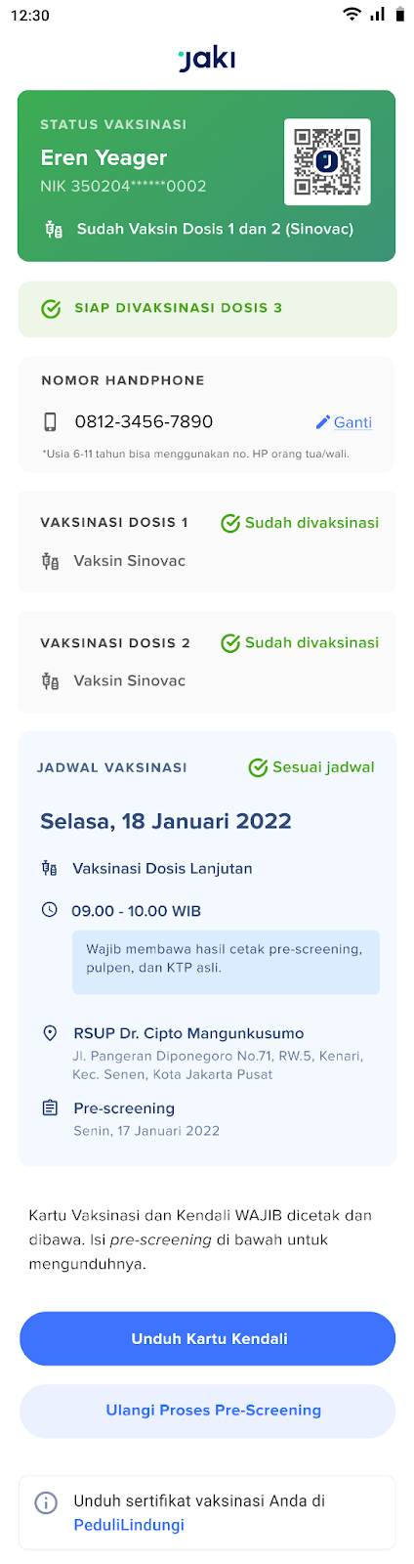Tap the phone number 0812-3456-7890 field

pos(144,422)
